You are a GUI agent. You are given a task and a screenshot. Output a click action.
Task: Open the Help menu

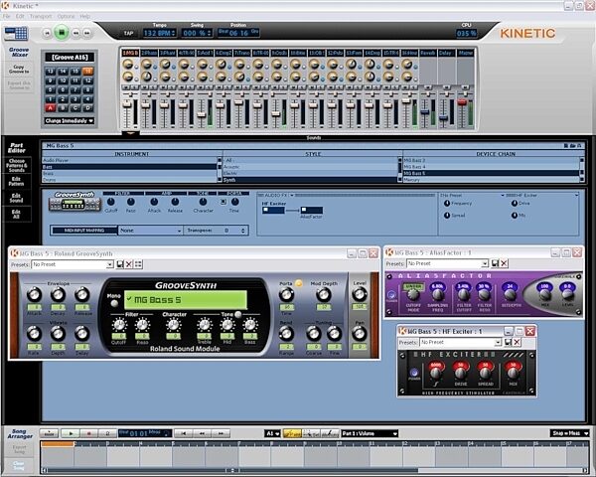85,16
